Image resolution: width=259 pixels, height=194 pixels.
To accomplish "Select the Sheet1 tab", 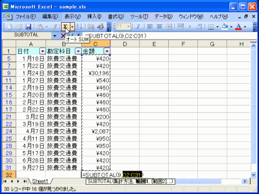I will 40,181.
